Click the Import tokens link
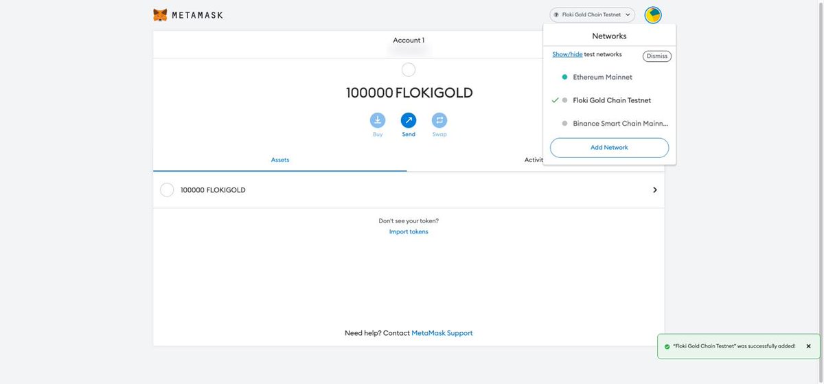This screenshot has height=384, width=824. (409, 231)
